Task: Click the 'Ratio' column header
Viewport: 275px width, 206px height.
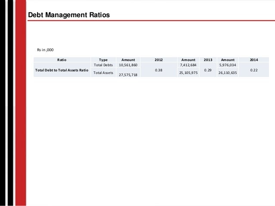Action: pyautogui.click(x=62, y=60)
